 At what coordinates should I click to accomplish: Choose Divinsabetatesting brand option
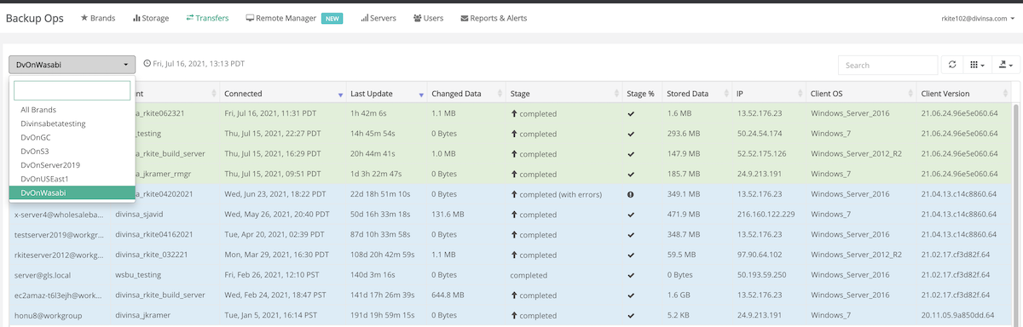[72, 123]
